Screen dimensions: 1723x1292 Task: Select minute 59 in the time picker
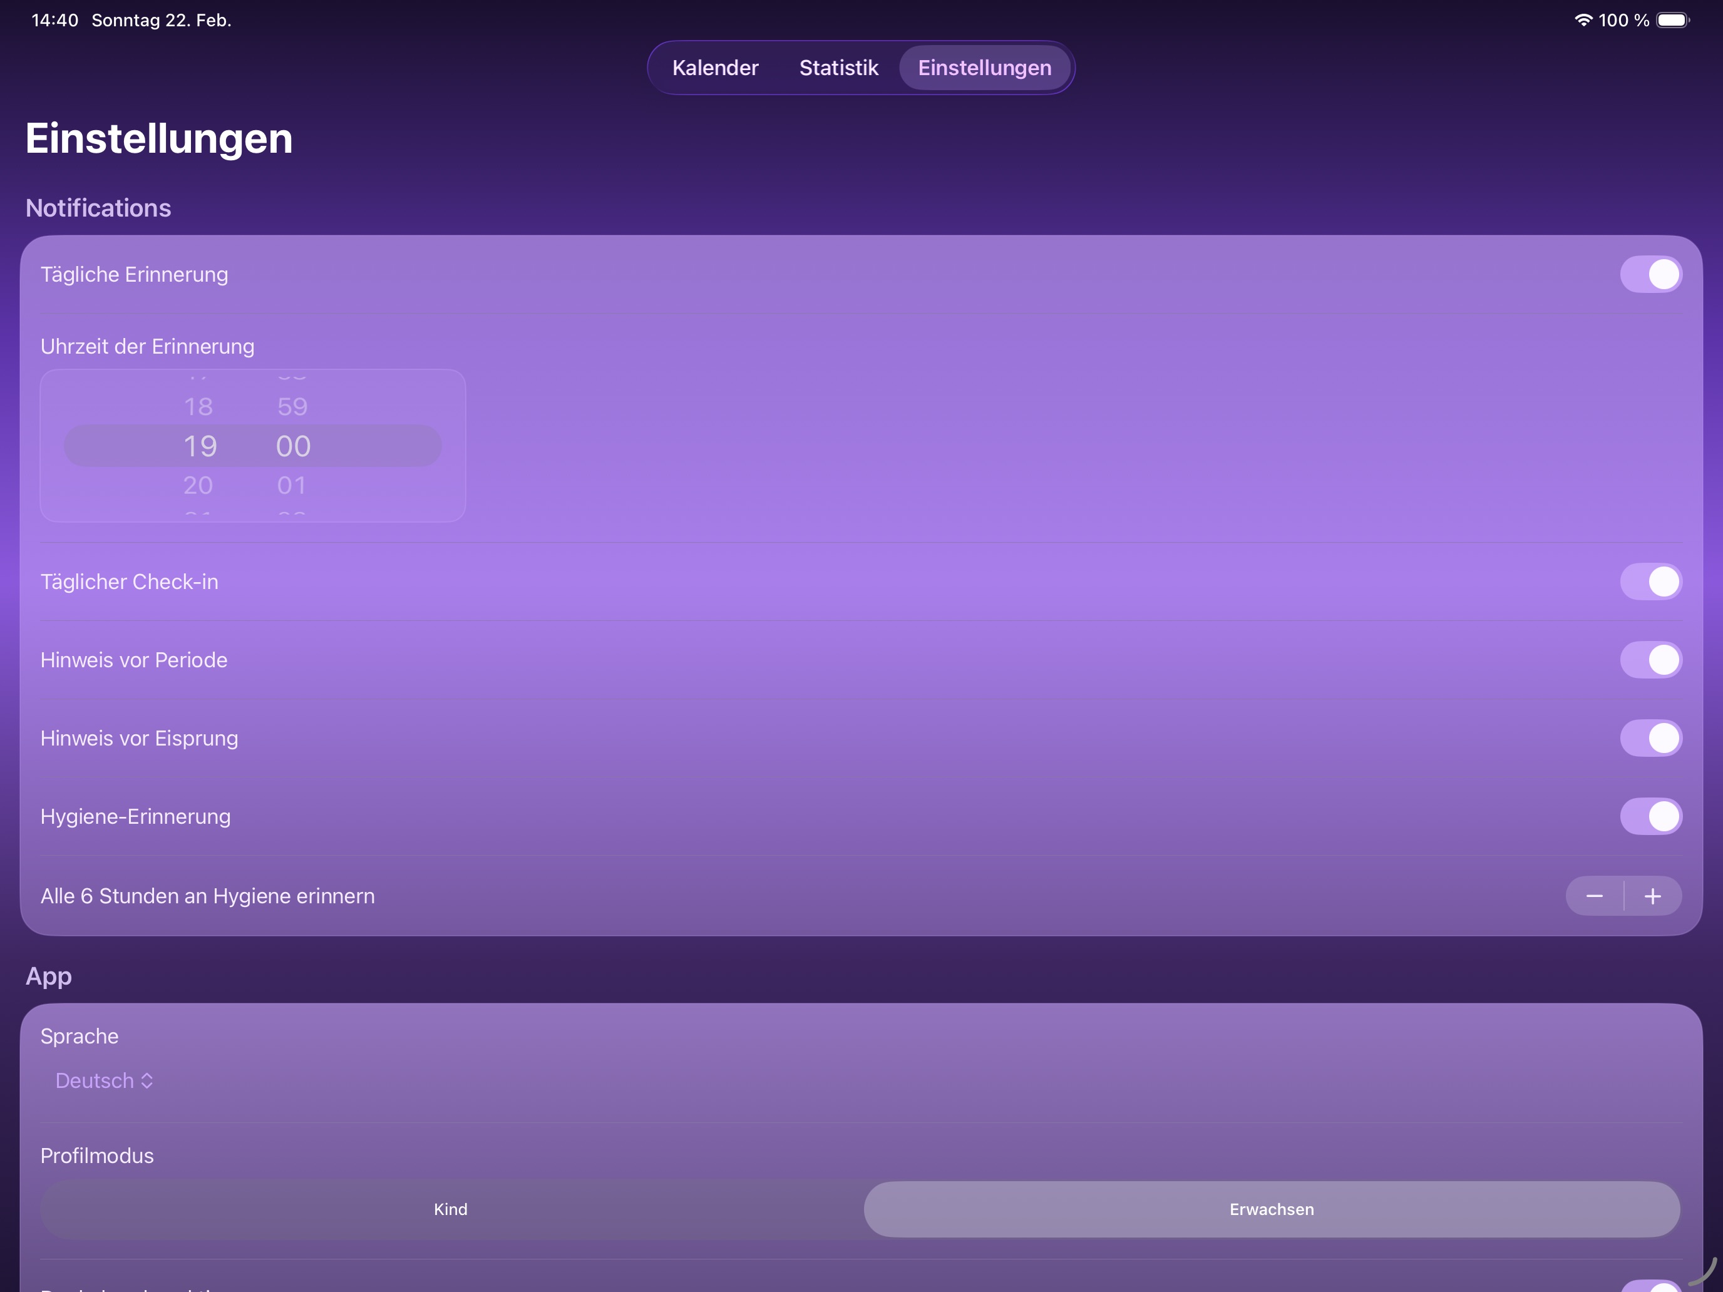292,406
